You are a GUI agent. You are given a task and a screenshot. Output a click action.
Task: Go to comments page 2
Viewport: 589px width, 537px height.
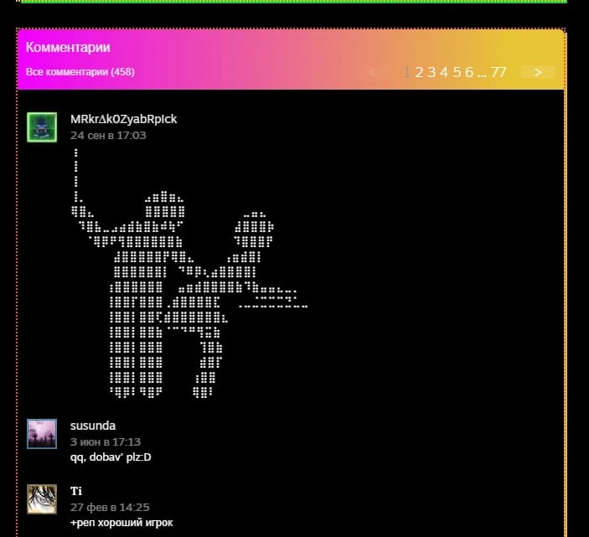419,72
